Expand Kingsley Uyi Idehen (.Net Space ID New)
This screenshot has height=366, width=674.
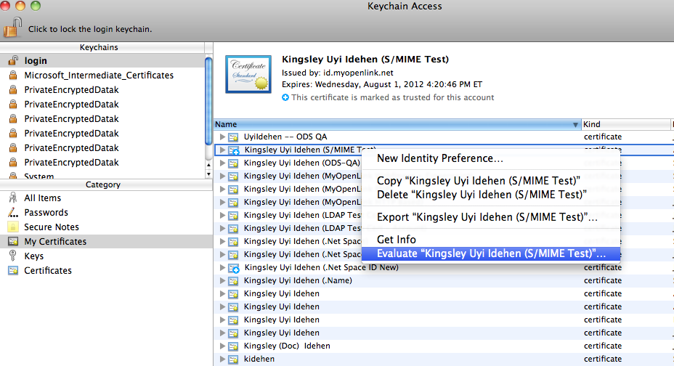[x=222, y=267]
